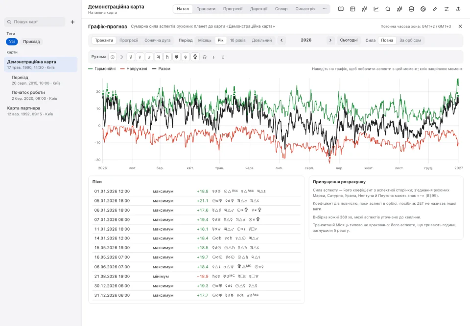This screenshot has height=326, width=470.
Task: Toggle the transiting Moon planet
Action: coord(121,57)
